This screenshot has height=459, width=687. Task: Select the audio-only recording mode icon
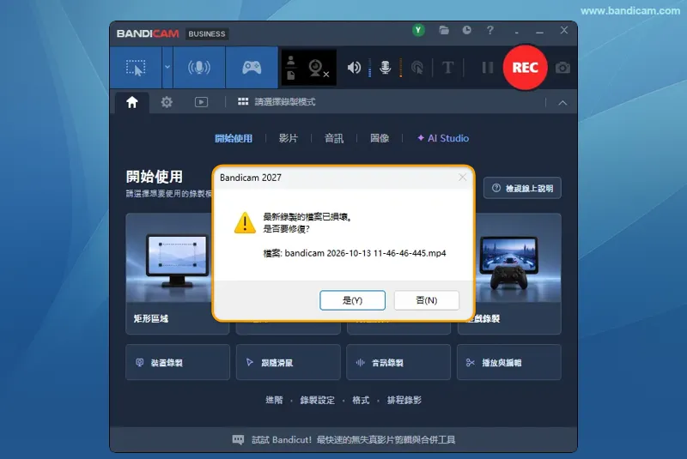click(x=199, y=68)
